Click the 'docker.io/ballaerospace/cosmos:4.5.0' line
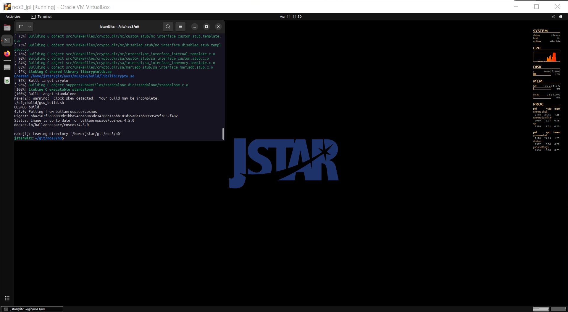This screenshot has height=312, width=568. point(51,125)
